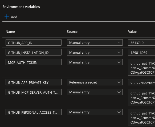The height and width of the screenshot is (127, 155).
Task: Click GITHUB_PERSONAL_ACCESS_T... value text area
Action: click(142, 117)
